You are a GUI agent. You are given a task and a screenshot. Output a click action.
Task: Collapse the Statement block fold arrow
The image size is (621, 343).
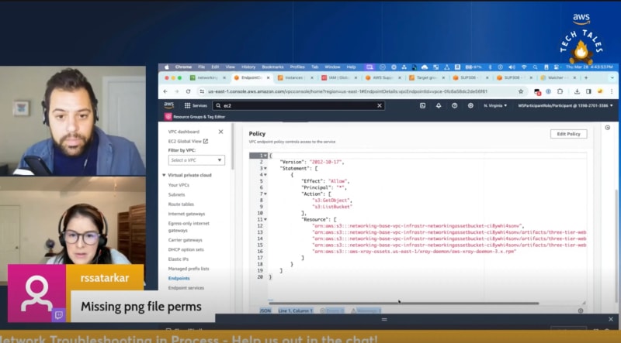265,168
